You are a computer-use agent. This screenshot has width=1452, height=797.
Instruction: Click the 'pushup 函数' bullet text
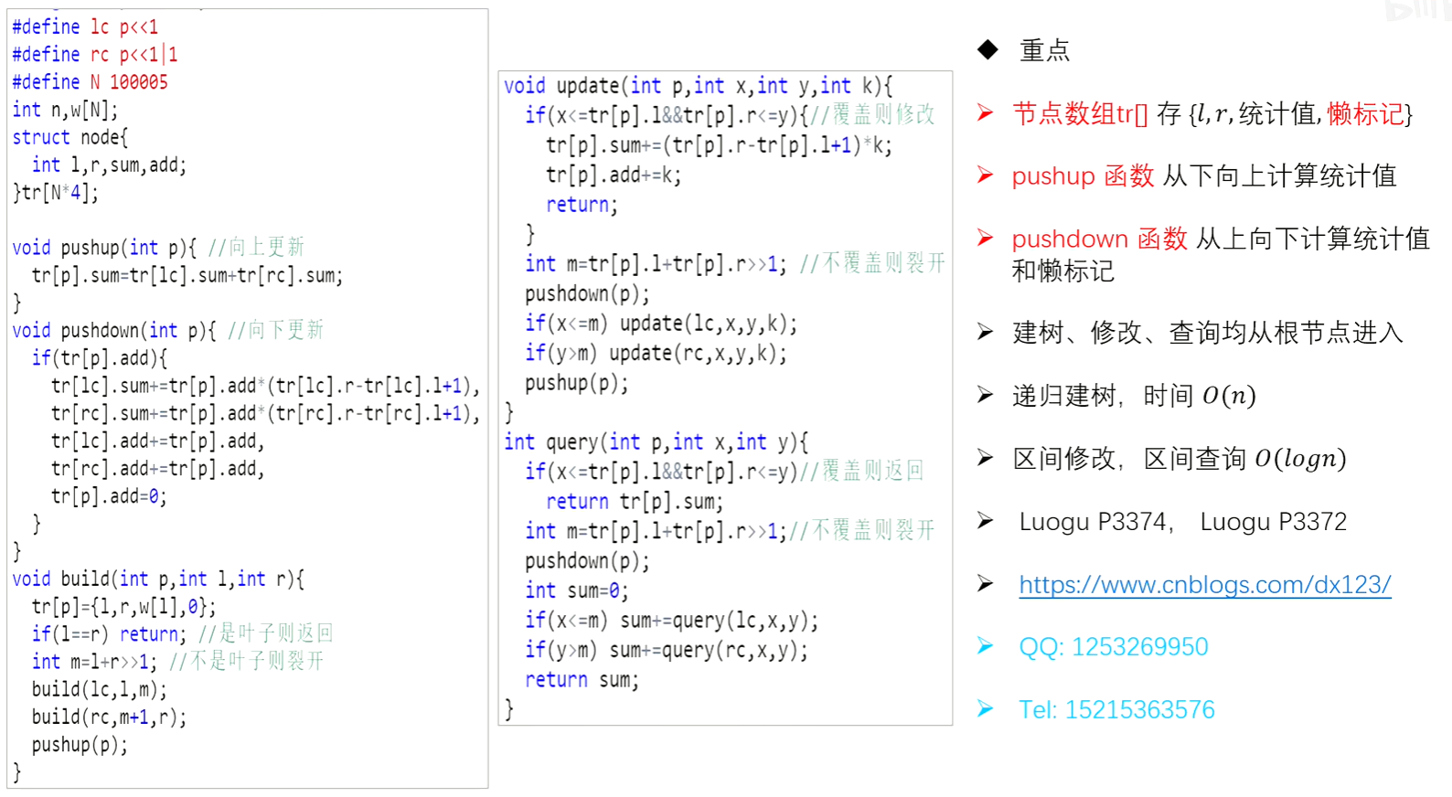point(1083,175)
